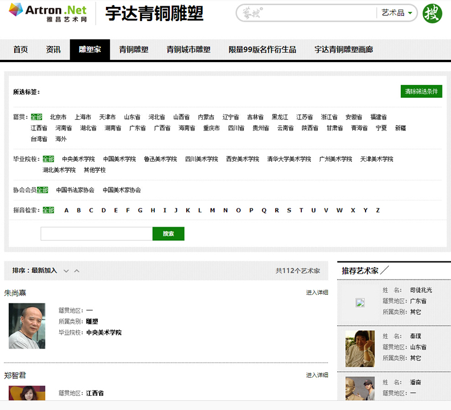Click 郑智君's portrait thumbnail

coord(27,393)
